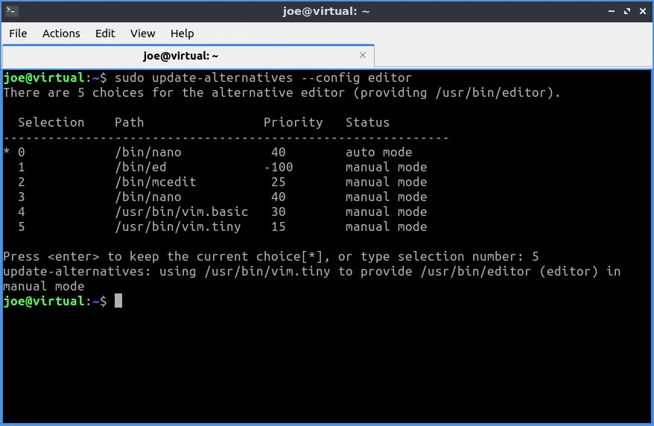
Task: Click the priority value 15
Action: 278,226
